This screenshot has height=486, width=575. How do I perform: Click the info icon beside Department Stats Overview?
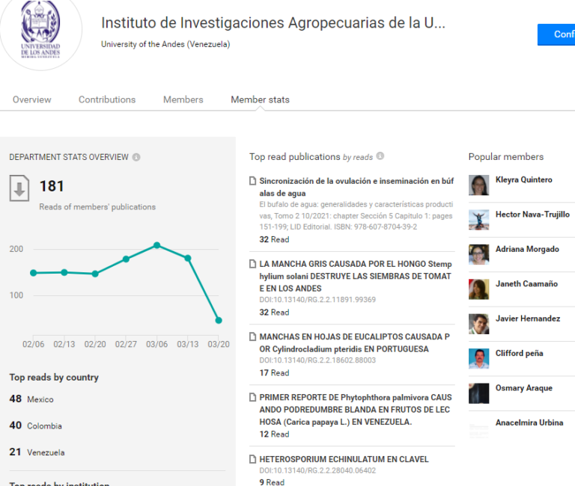tap(136, 157)
